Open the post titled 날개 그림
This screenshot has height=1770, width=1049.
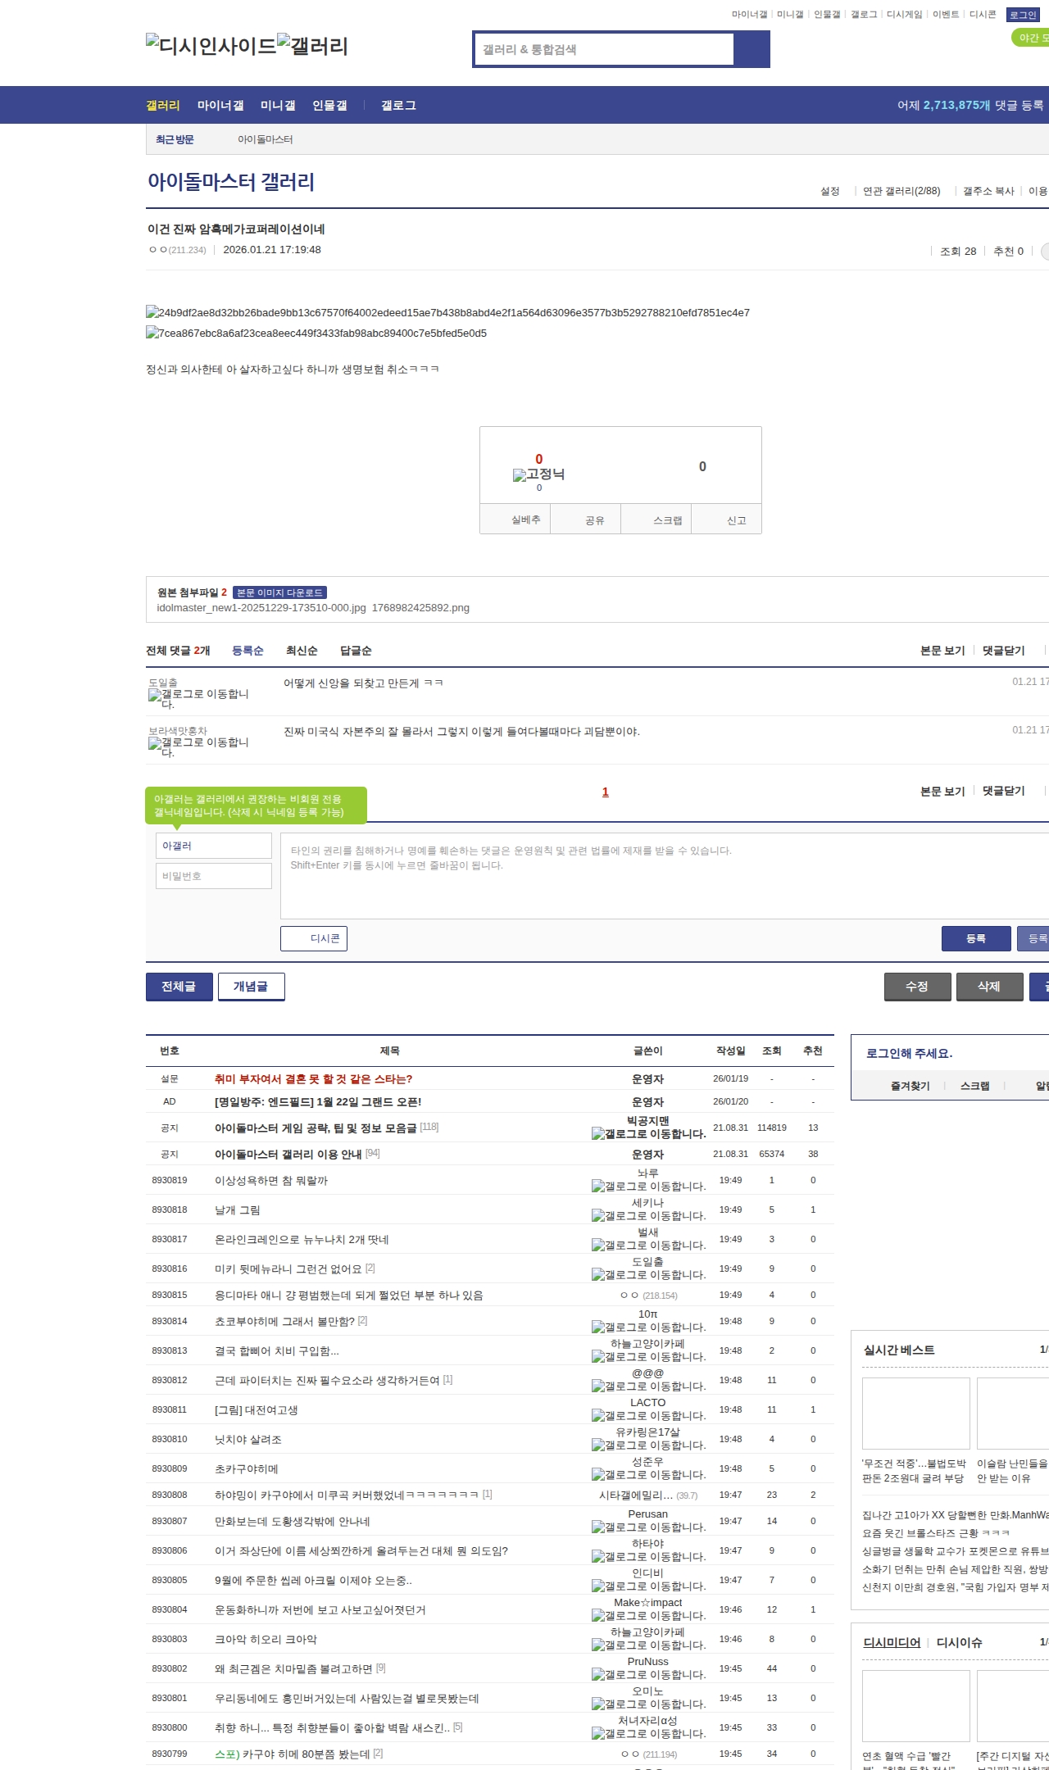click(238, 1210)
